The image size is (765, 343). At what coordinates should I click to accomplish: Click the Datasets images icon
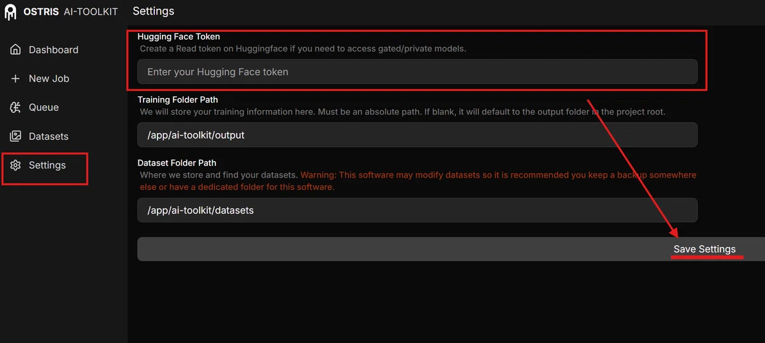click(x=16, y=136)
